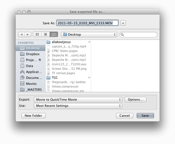Click the CPBC Notes.pages file icon
Viewport: 175px width, 144px height.
pos(48,51)
